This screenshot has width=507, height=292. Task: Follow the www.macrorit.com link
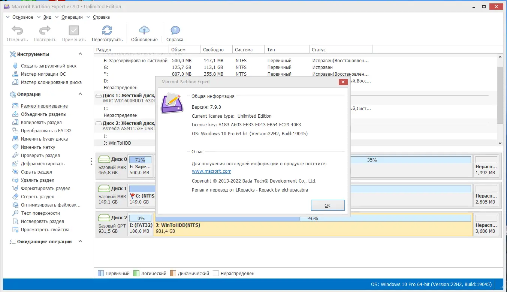tap(211, 171)
